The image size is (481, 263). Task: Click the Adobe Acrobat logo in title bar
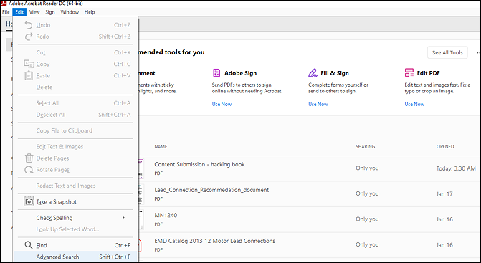tap(4, 4)
